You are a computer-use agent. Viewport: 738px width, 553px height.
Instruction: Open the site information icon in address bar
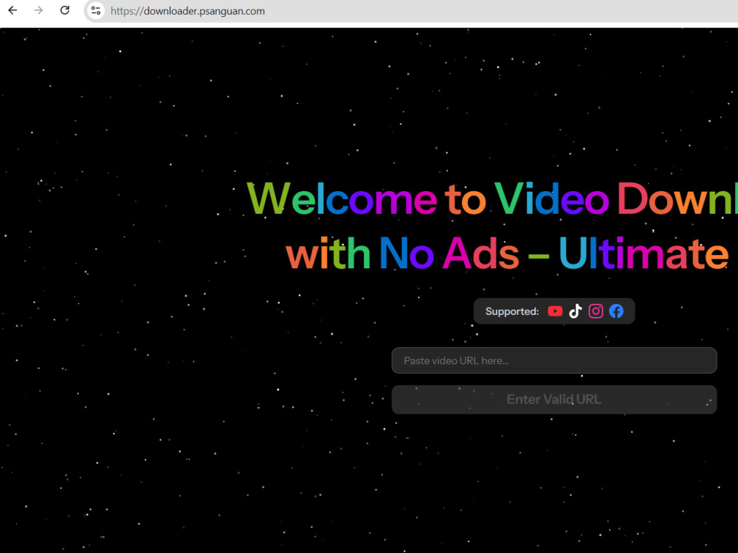96,10
